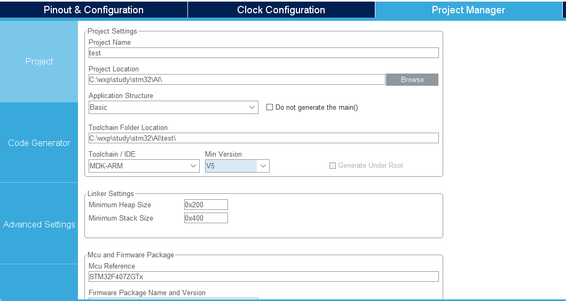The height and width of the screenshot is (301, 566).
Task: Open the Clock Configuration tab
Action: 281,10
